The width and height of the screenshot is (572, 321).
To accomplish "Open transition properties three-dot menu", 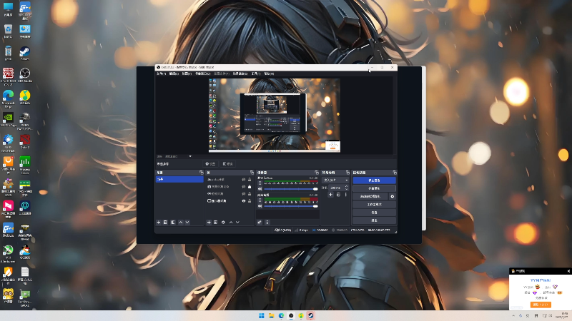I will pyautogui.click(x=346, y=195).
